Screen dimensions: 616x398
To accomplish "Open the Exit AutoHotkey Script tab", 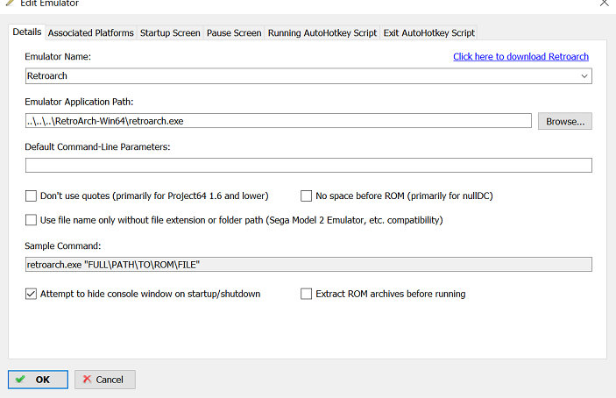I will click(x=429, y=33).
